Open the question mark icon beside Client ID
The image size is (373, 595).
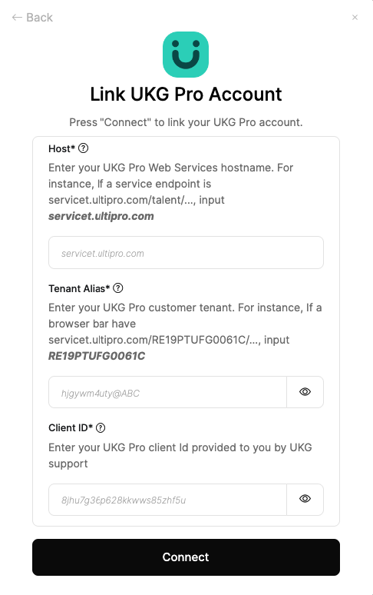pos(101,427)
